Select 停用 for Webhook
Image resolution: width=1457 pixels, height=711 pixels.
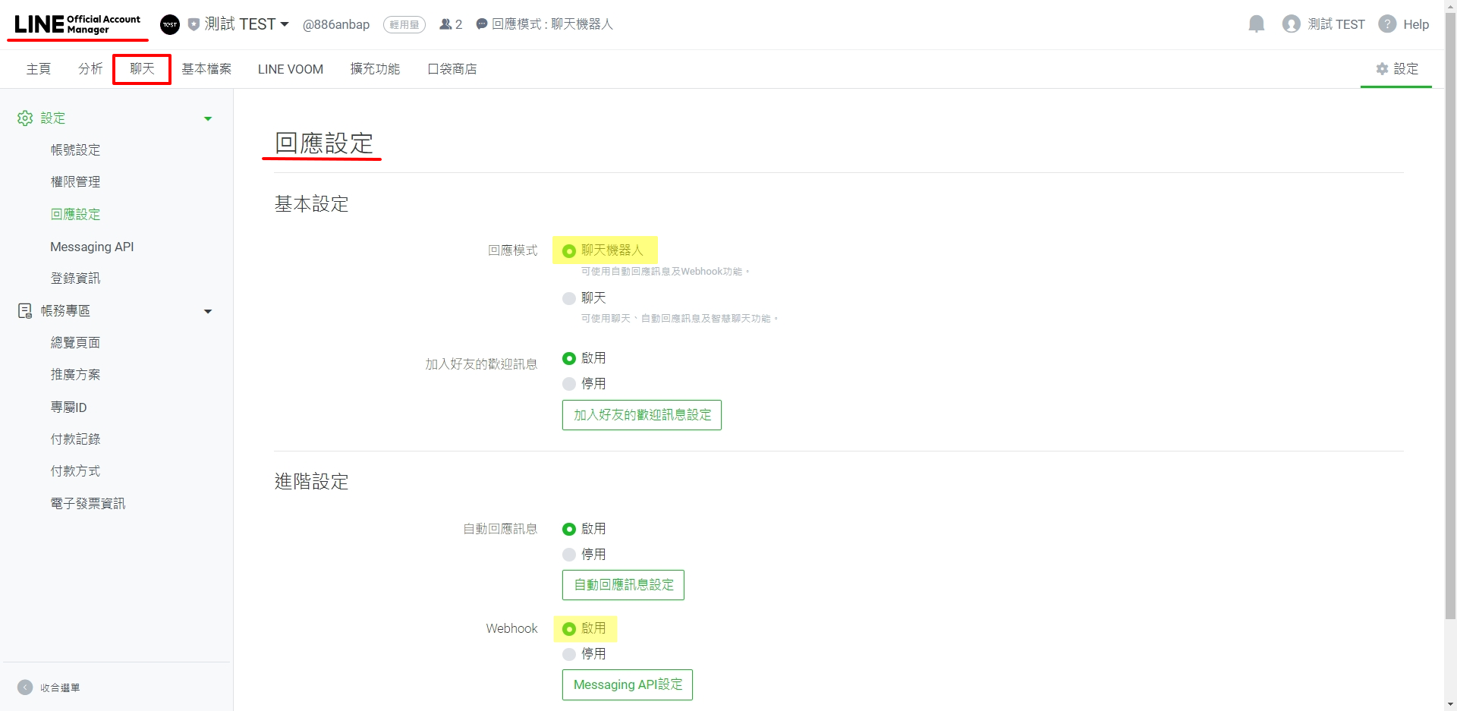pos(569,654)
